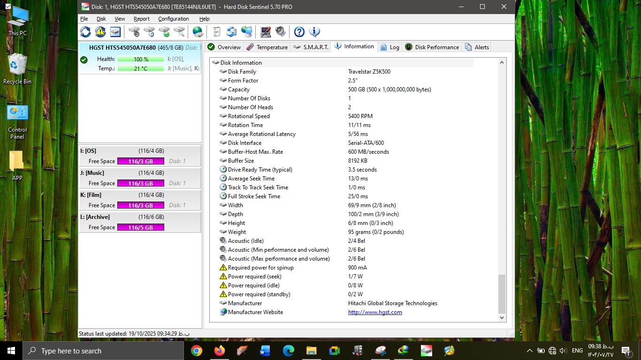Open the globe with disk toolbar icon
Viewport: 641px width, 360px height.
(198, 32)
